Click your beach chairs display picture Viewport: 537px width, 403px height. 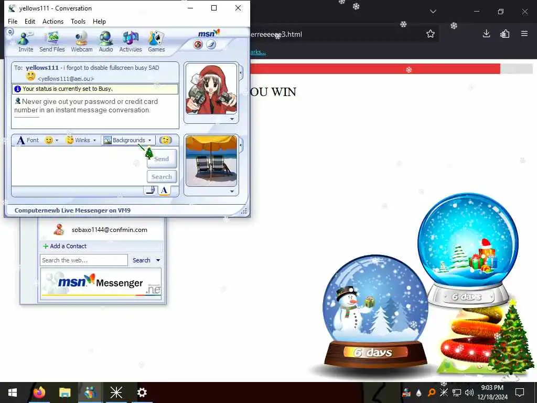211,161
